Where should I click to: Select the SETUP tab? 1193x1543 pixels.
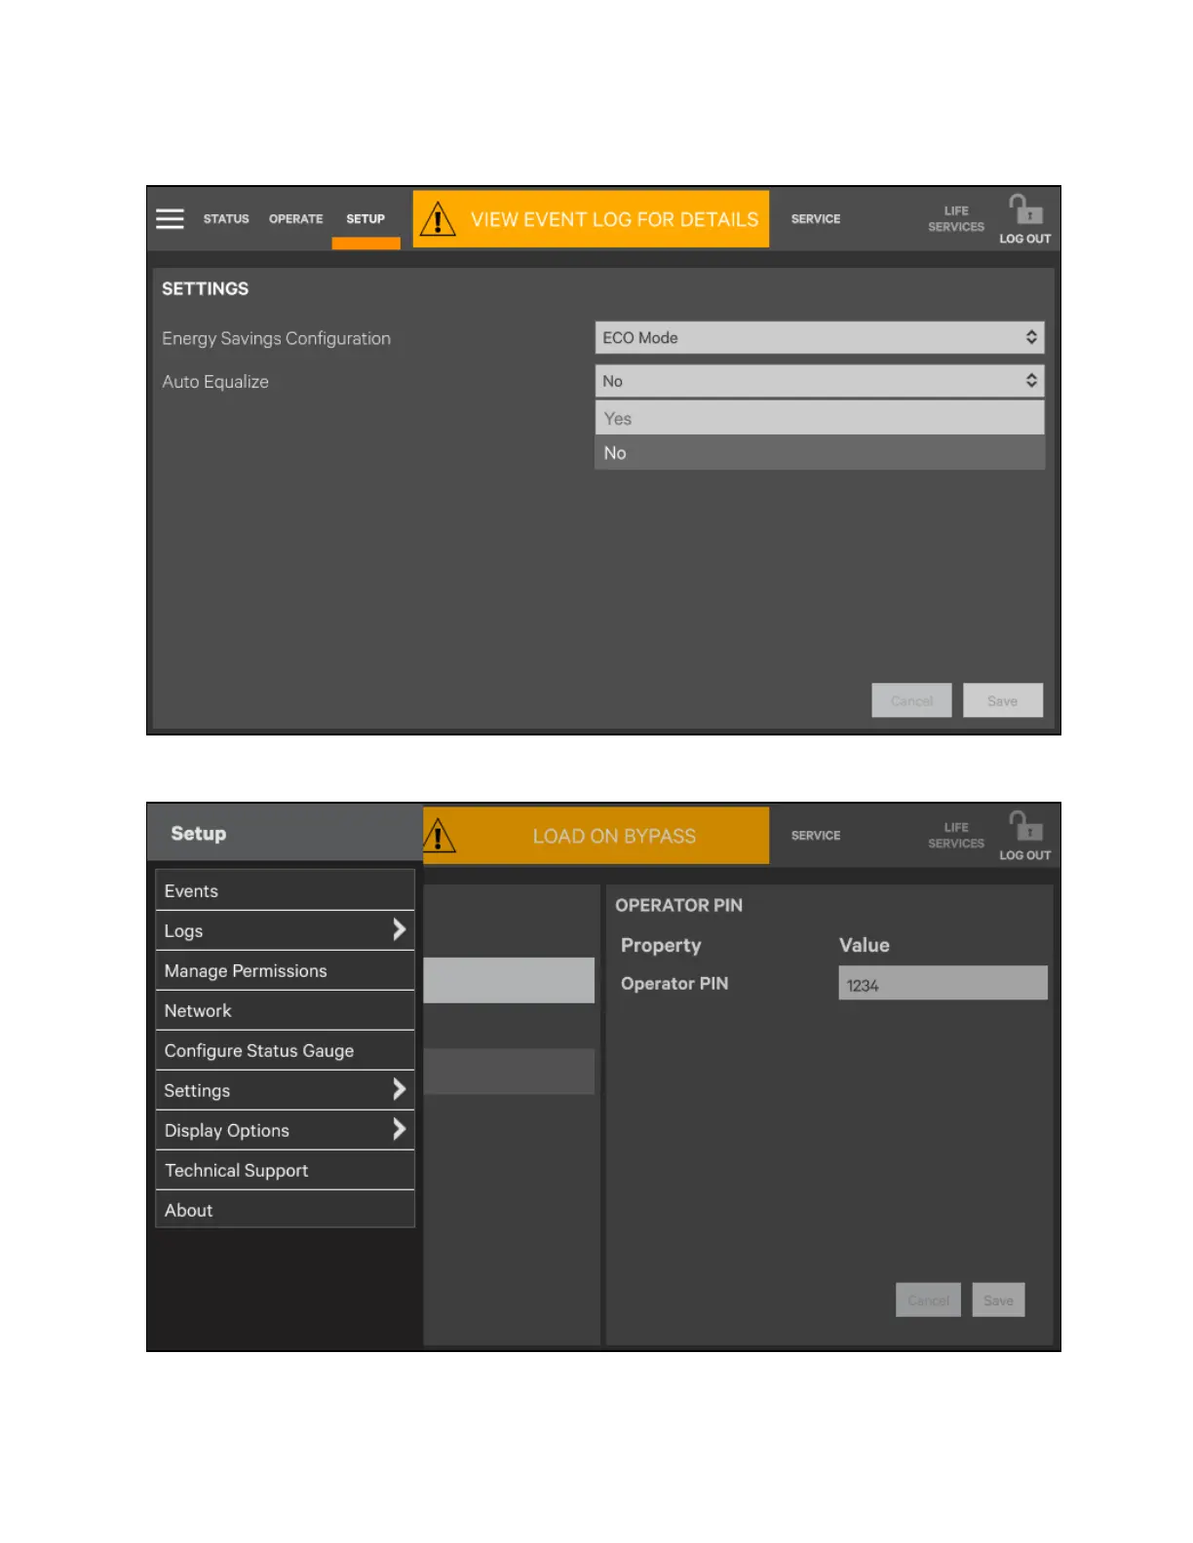pyautogui.click(x=366, y=219)
